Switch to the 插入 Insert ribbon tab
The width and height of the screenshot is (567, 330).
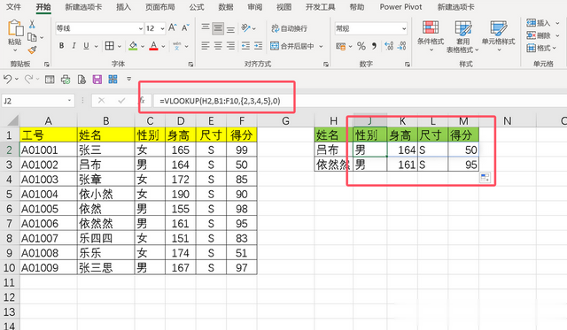(123, 7)
